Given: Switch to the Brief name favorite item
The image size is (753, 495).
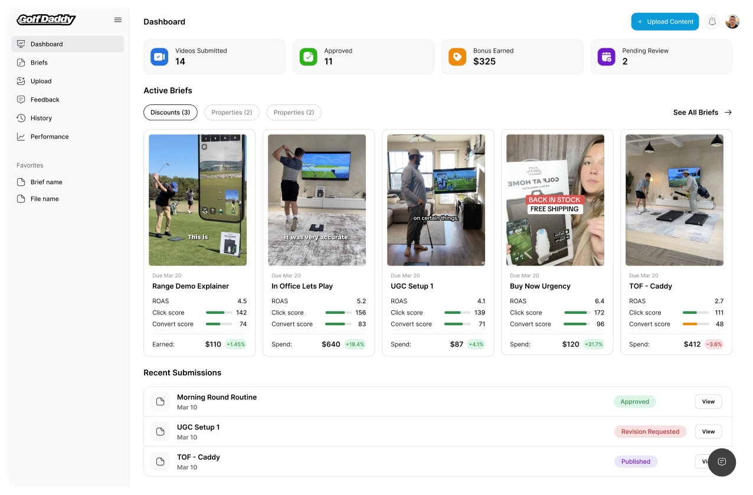Looking at the screenshot, I should click(x=46, y=182).
